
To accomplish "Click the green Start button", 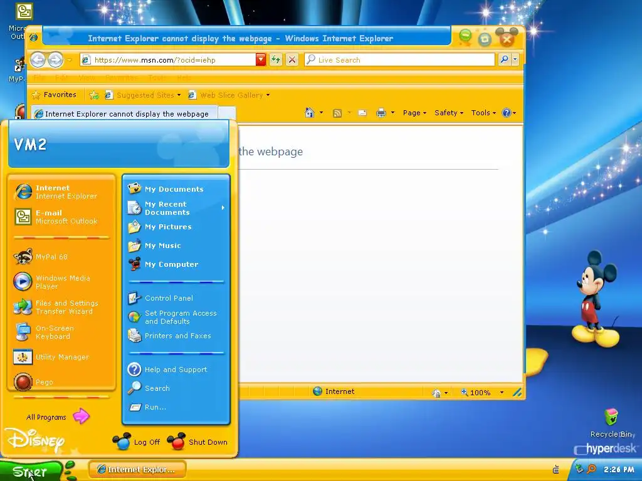I will point(31,471).
